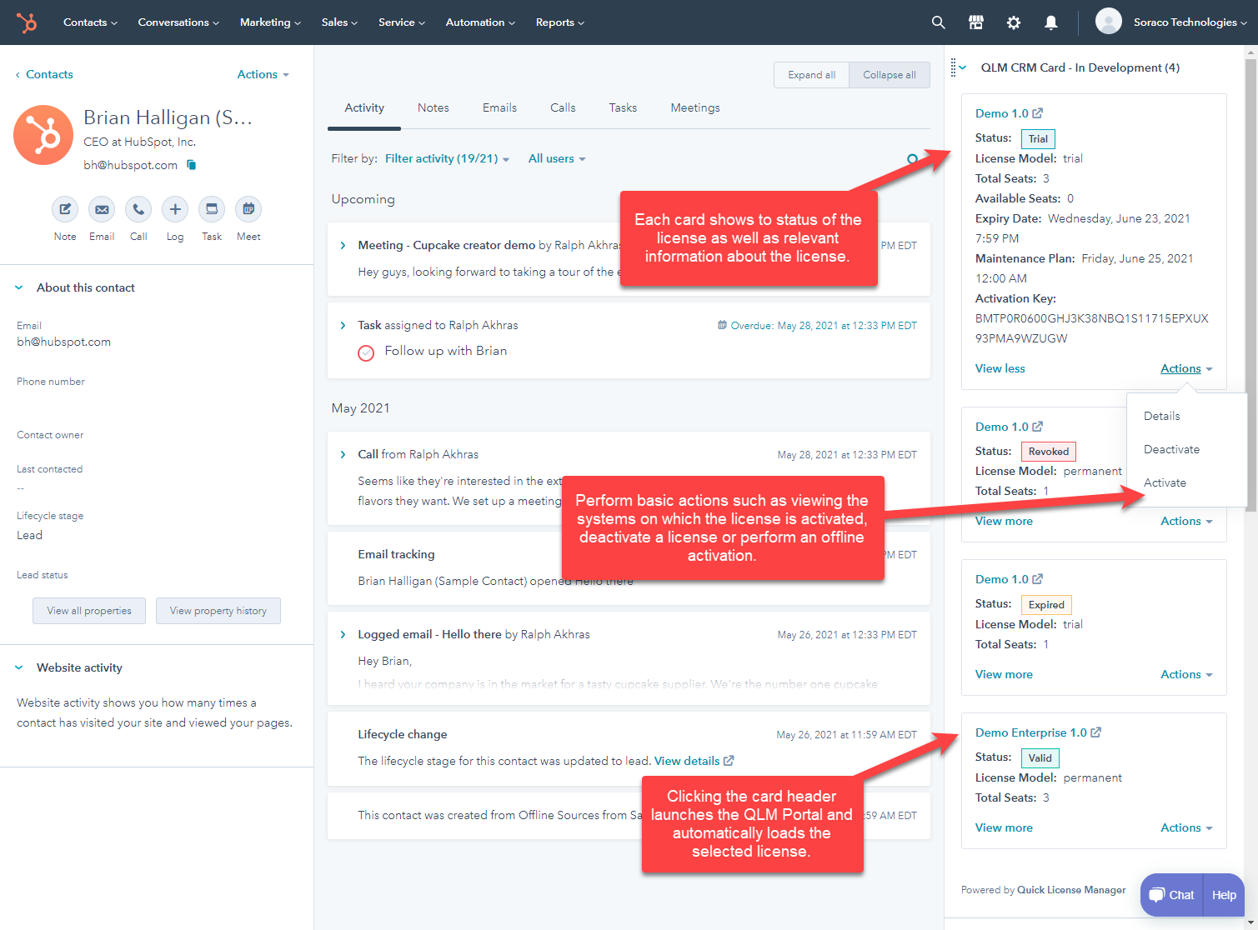Open the marketplace icon
This screenshot has height=930, width=1258.
coord(976,22)
